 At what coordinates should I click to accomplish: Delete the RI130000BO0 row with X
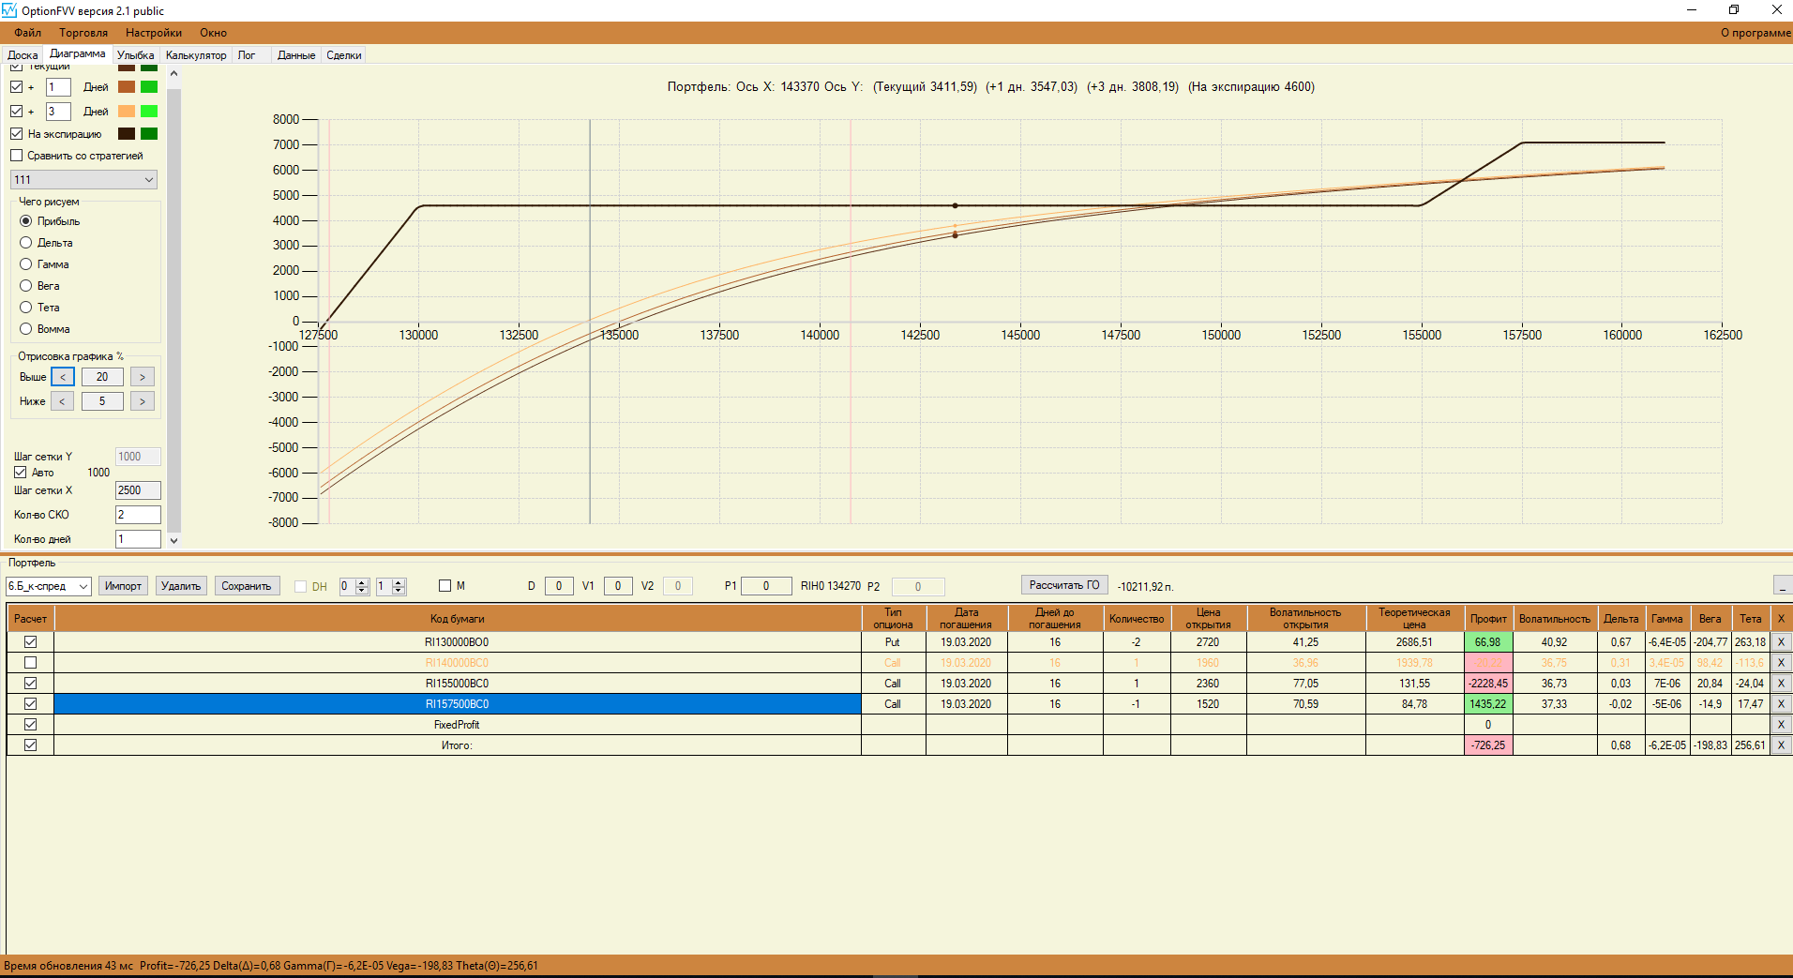[x=1781, y=642]
